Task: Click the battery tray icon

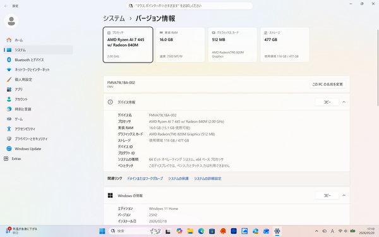Action: (352, 231)
